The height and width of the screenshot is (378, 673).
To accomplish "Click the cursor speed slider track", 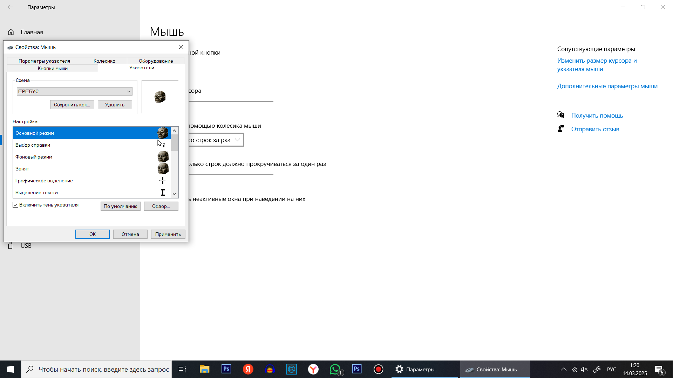I will tap(231, 101).
